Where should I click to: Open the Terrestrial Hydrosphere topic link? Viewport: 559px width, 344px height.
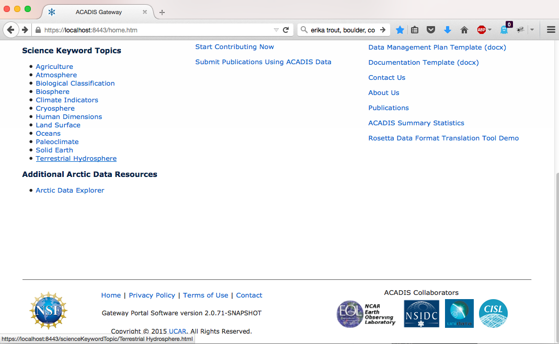tap(76, 159)
